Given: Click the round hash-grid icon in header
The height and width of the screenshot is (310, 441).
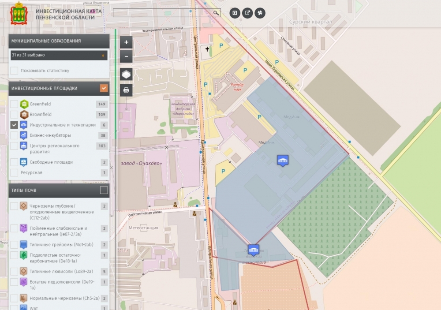Looking at the screenshot, I should 260,13.
